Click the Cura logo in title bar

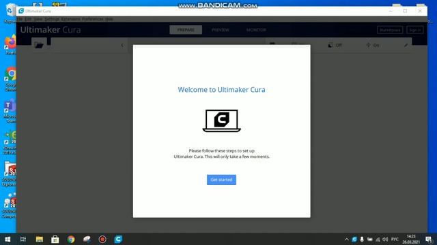pos(21,11)
